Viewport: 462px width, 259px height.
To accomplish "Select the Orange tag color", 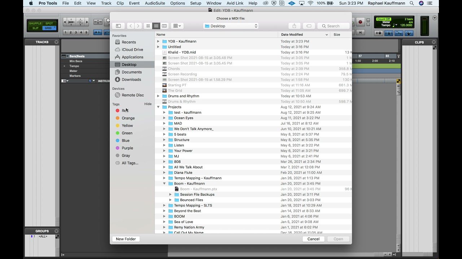I will coord(125,118).
